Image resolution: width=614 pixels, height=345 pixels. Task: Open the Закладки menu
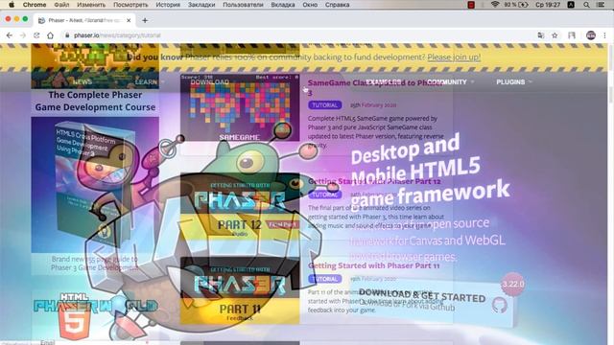click(x=201, y=5)
